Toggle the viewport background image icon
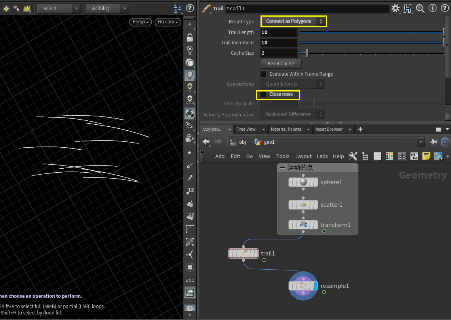This screenshot has width=451, height=320. coord(190,293)
